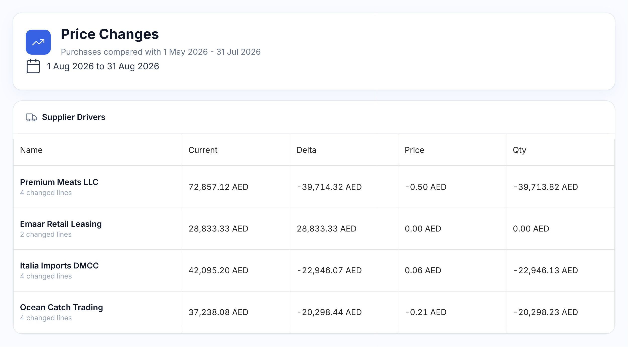Viewport: 628px width, 347px height.
Task: Open the Emaar Retail Leasing supplier row
Action: (x=314, y=229)
